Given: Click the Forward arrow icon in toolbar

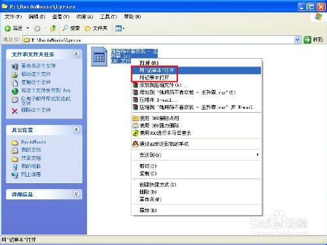Looking at the screenshot, I should pos(37,28).
